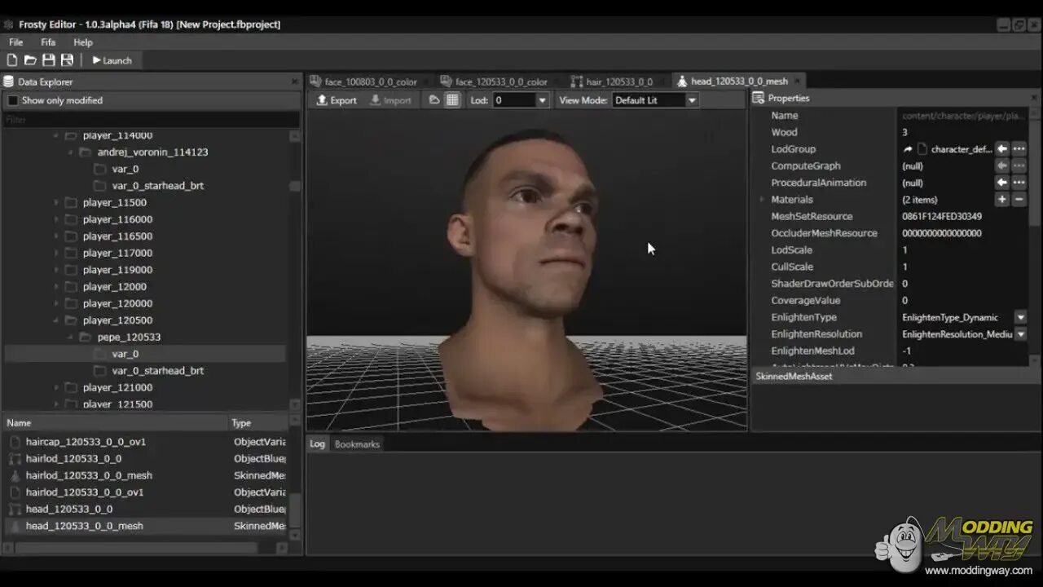Switch to the Log tab

click(317, 444)
